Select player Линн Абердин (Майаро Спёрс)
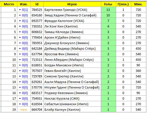The height and width of the screenshot is (113, 147). coord(69,60)
